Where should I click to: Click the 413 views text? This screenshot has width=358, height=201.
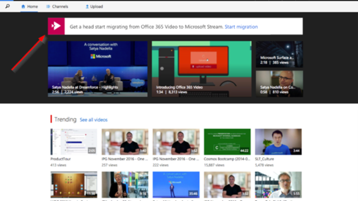point(58,165)
